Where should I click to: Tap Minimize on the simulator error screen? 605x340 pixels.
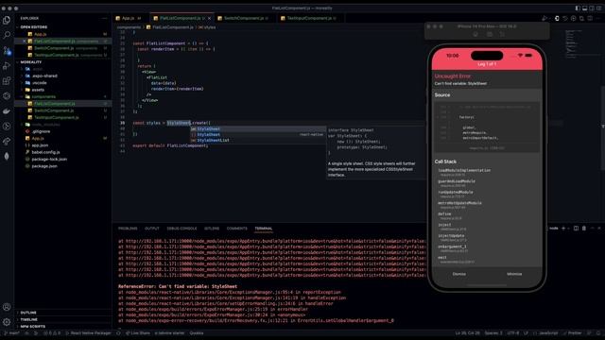pos(514,274)
